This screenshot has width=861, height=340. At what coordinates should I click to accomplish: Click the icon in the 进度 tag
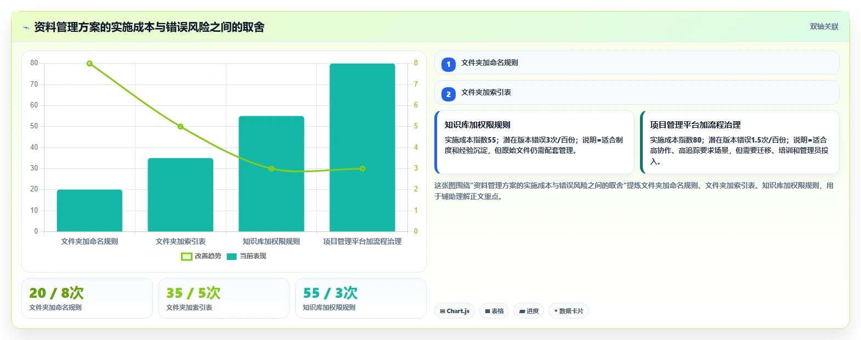[522, 311]
